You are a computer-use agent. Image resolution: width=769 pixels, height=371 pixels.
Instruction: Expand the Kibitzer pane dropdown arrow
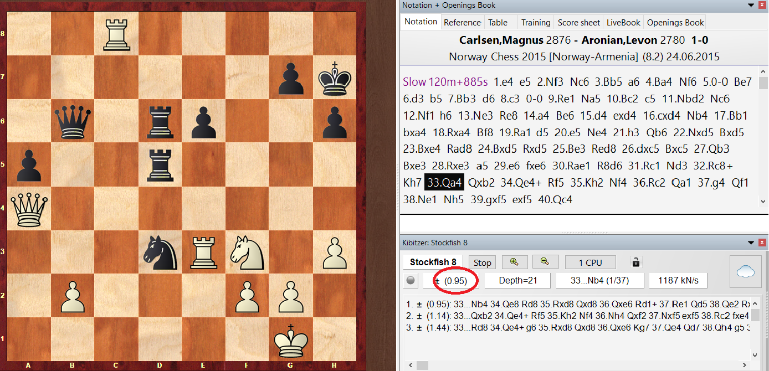point(751,243)
